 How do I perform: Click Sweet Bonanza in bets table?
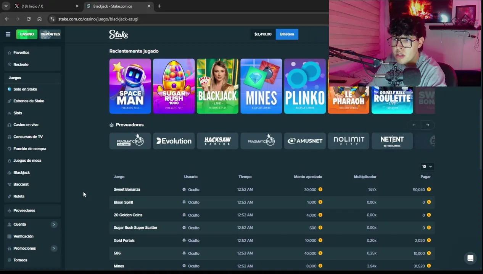tap(127, 190)
